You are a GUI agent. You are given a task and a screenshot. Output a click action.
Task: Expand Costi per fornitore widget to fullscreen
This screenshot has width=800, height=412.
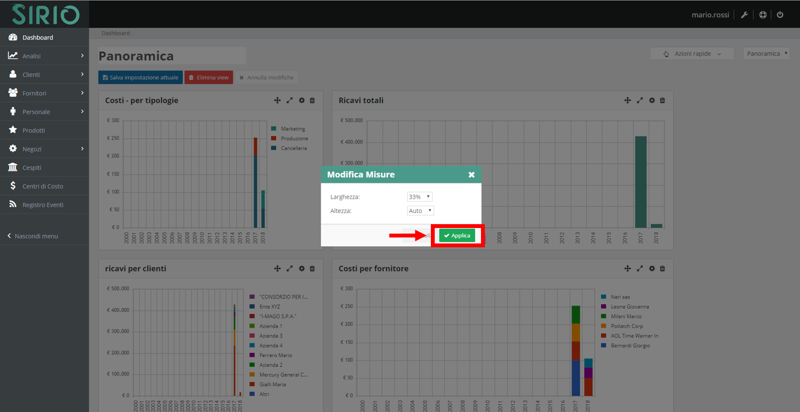pos(640,268)
